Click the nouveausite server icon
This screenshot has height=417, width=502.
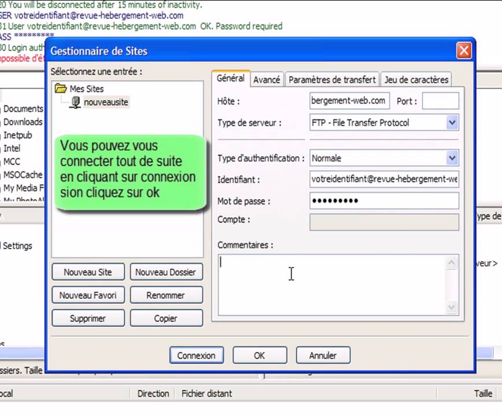click(75, 103)
